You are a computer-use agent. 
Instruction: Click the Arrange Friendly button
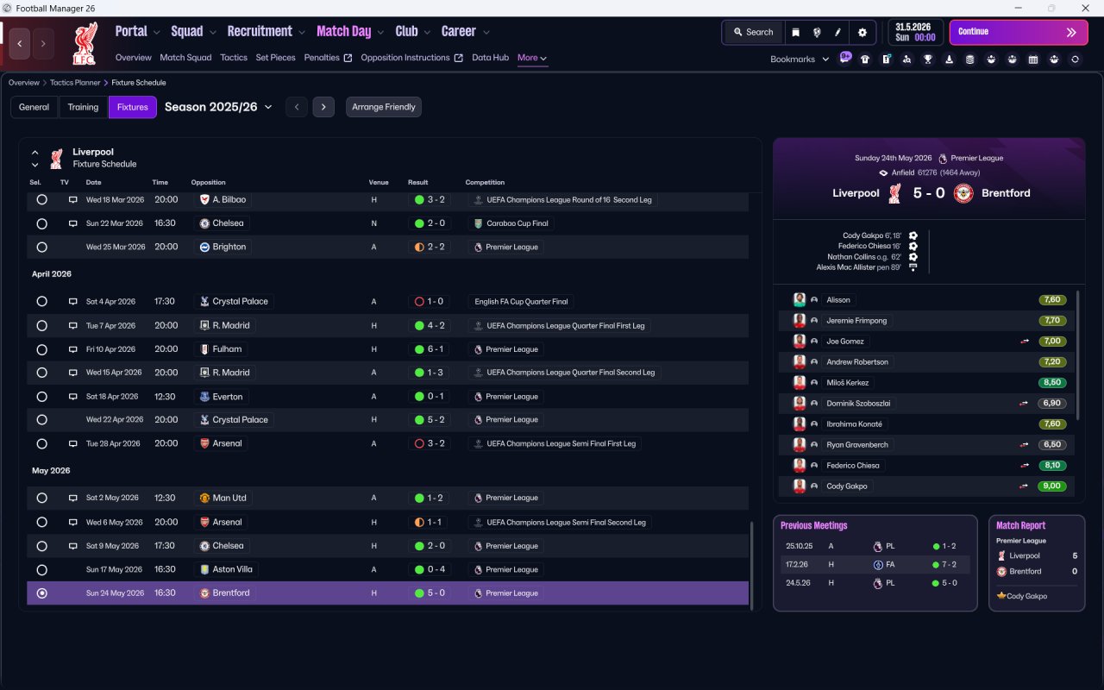point(384,107)
